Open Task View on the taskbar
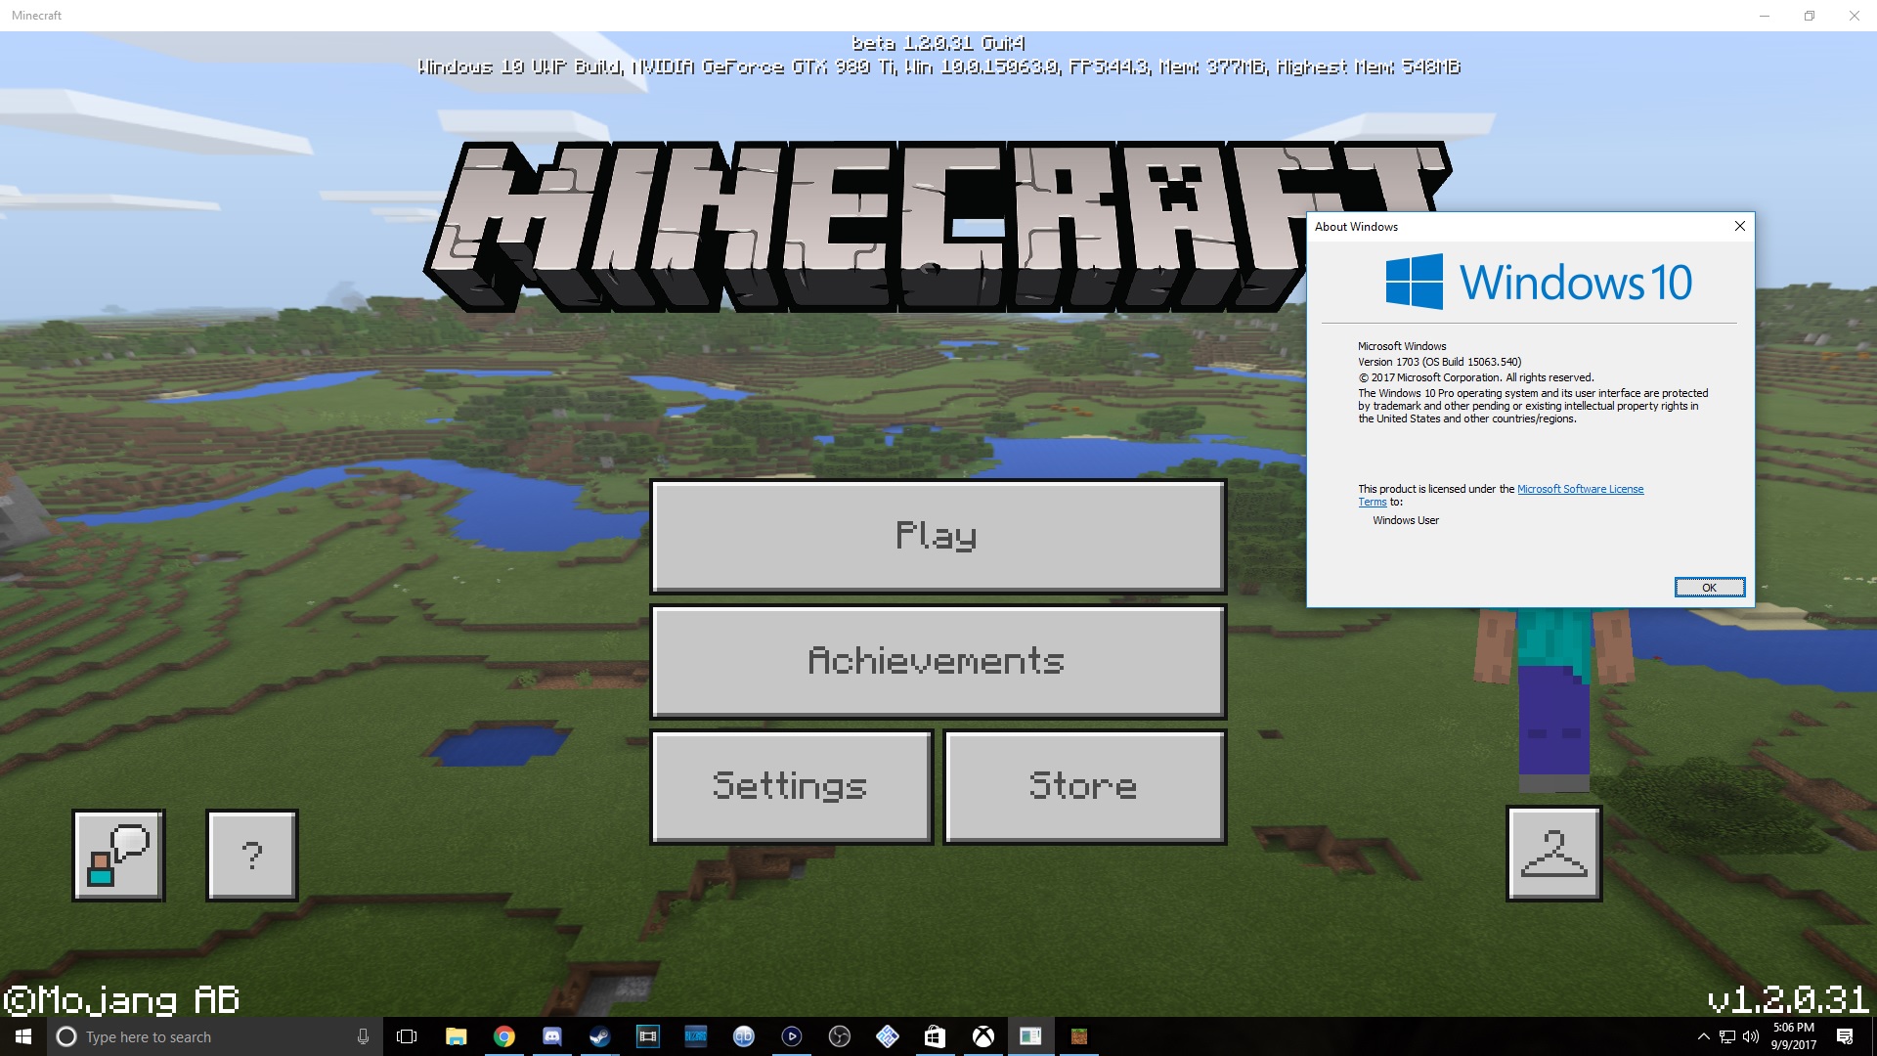This screenshot has height=1056, width=1877. [407, 1036]
